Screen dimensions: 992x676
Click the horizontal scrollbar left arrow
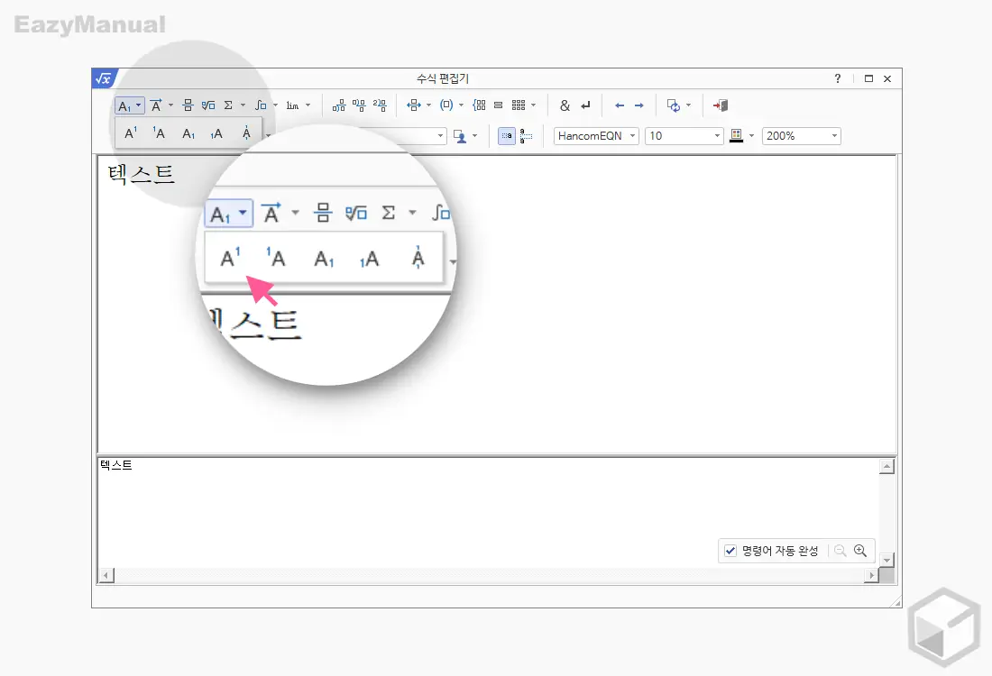coord(106,575)
